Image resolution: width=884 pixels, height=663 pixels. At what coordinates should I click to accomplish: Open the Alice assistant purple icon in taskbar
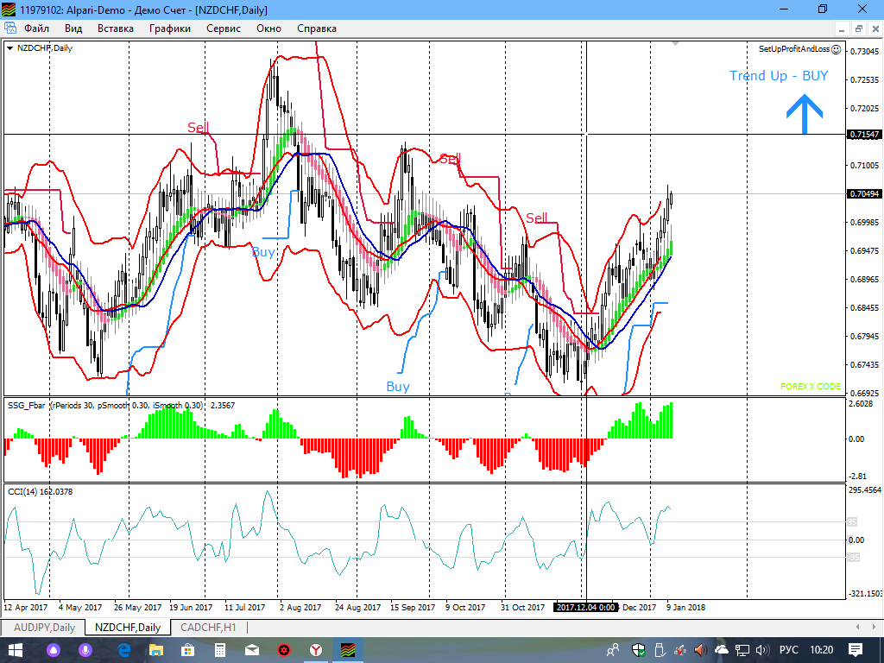pyautogui.click(x=54, y=650)
